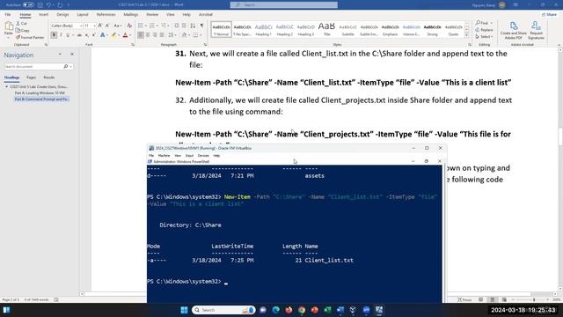Click the Decrease Indent icon

click(177, 26)
